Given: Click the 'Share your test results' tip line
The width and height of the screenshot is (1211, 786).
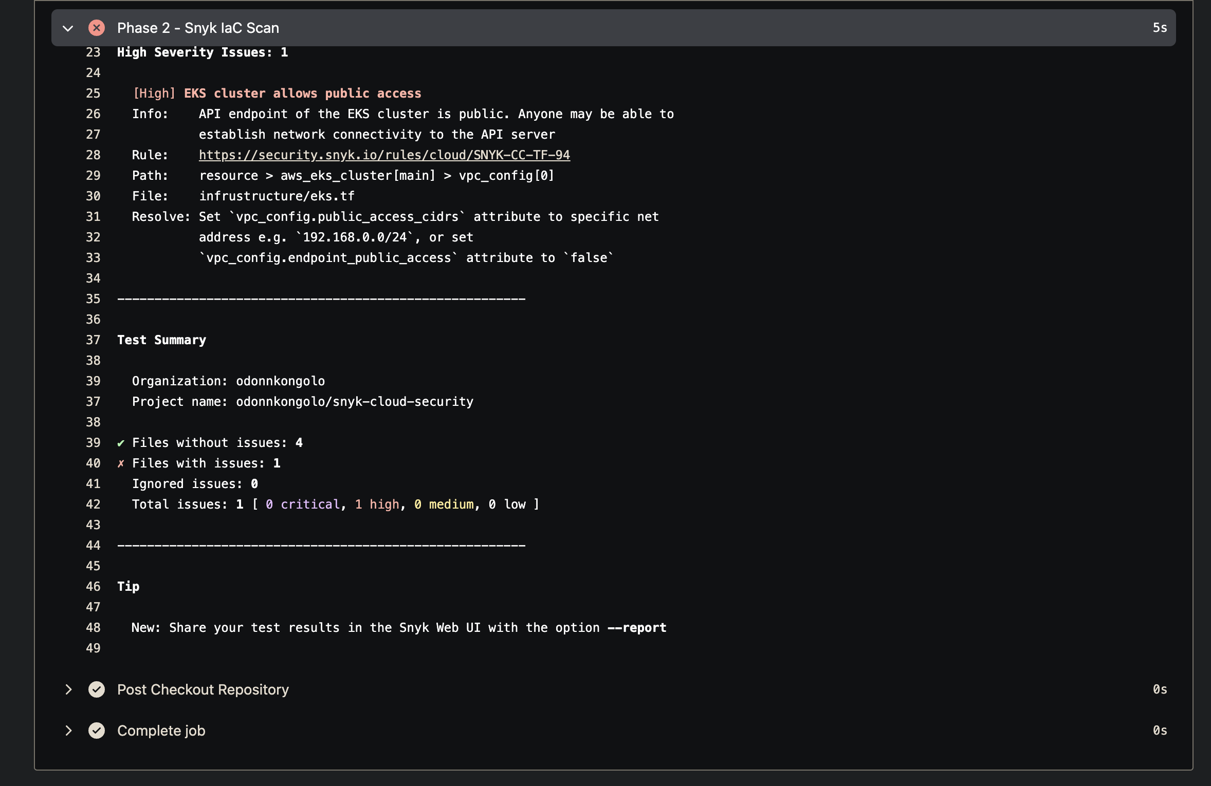Looking at the screenshot, I should tap(399, 628).
